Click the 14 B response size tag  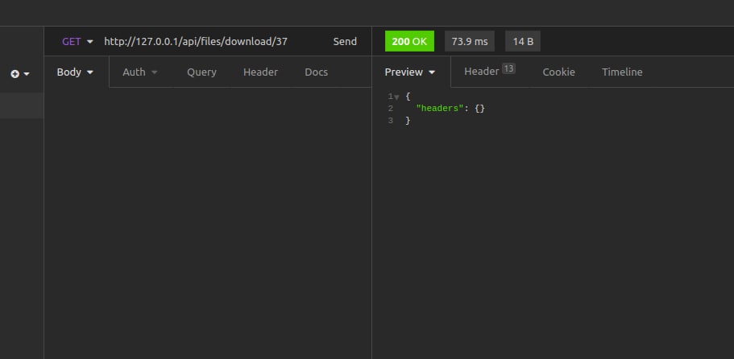pos(523,41)
